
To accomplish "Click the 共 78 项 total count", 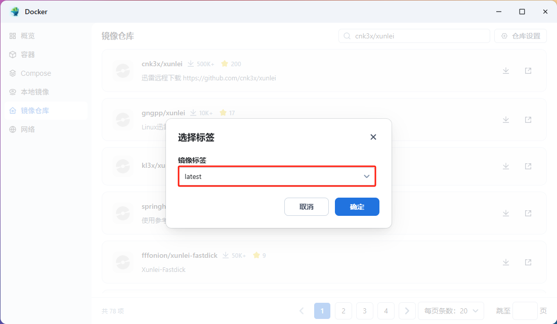I will click(113, 311).
